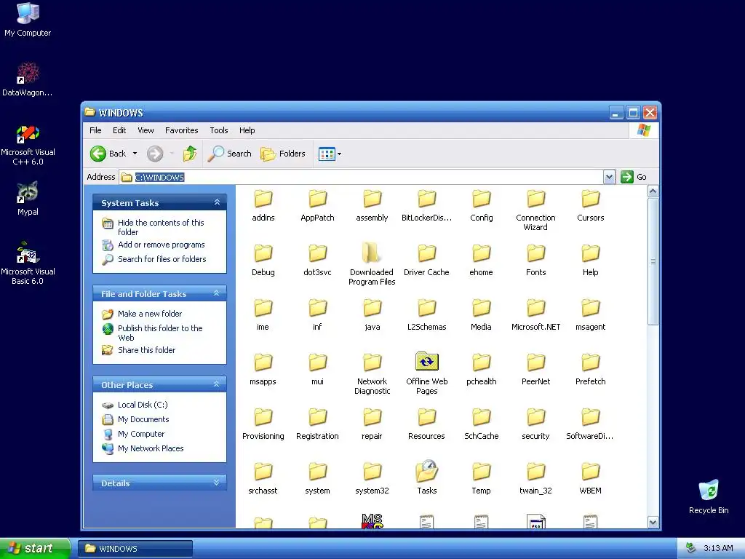Click Search for files or folders link
This screenshot has width=745, height=559.
coord(162,259)
